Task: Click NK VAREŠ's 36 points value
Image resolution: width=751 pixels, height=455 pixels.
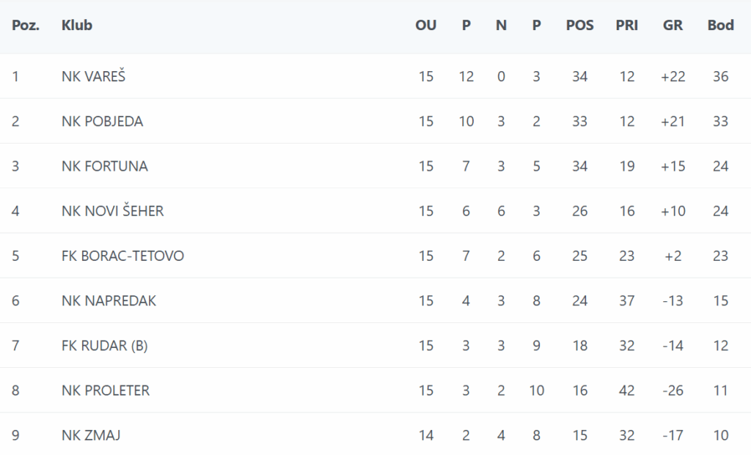Action: pos(720,76)
